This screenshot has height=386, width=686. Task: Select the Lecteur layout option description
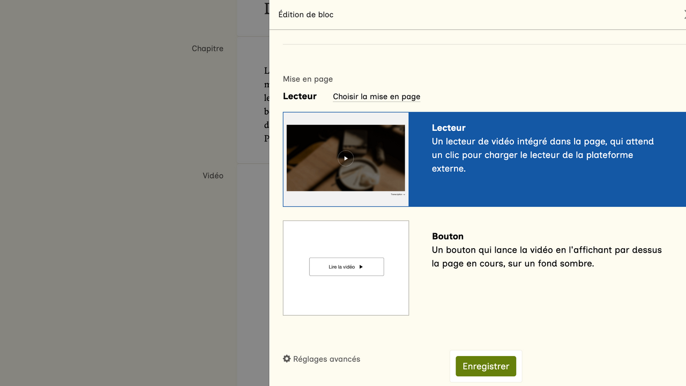pyautogui.click(x=542, y=155)
